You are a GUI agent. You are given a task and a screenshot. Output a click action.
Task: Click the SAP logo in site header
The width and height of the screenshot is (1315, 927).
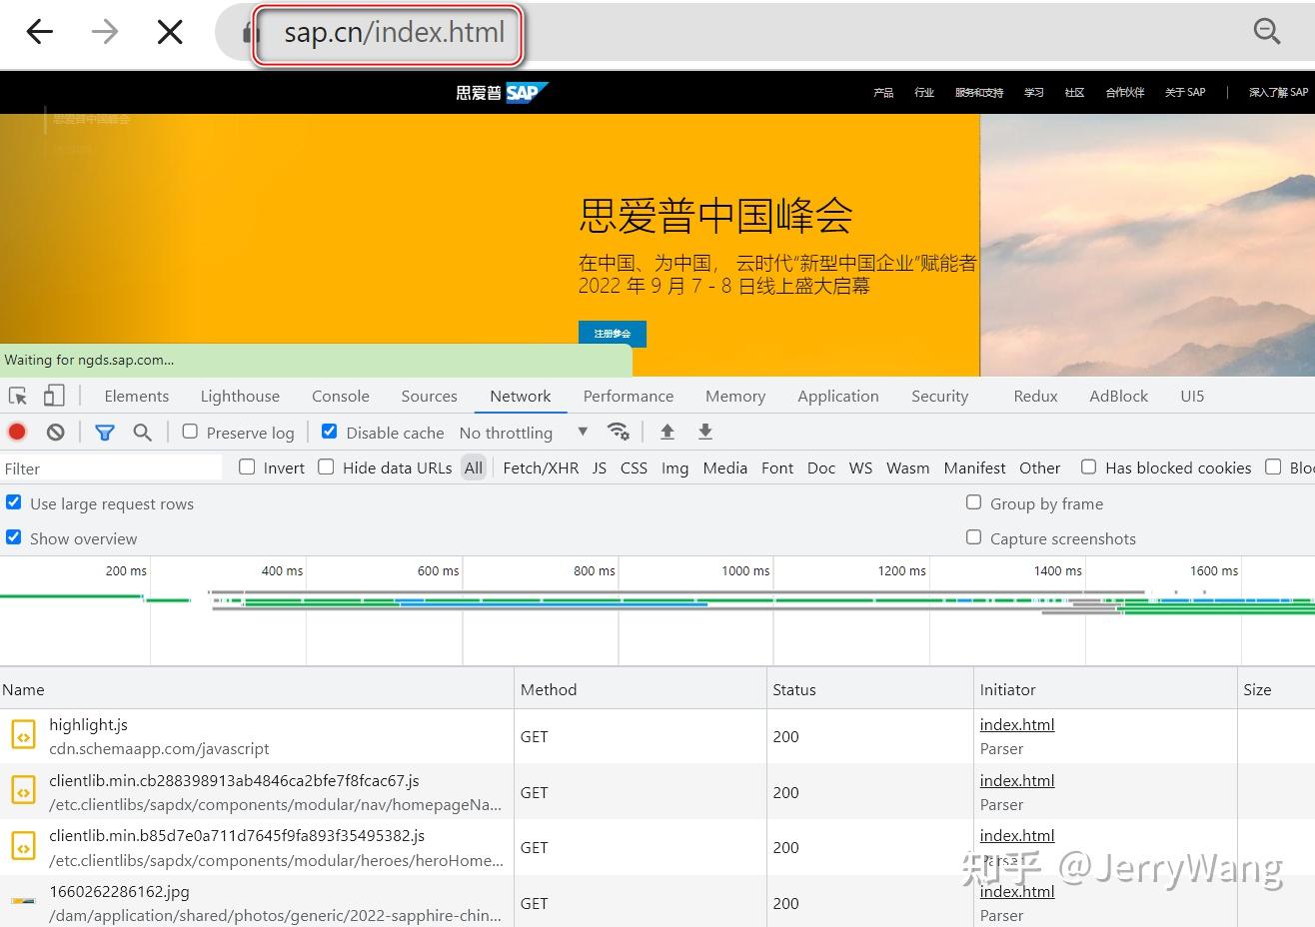tap(503, 92)
